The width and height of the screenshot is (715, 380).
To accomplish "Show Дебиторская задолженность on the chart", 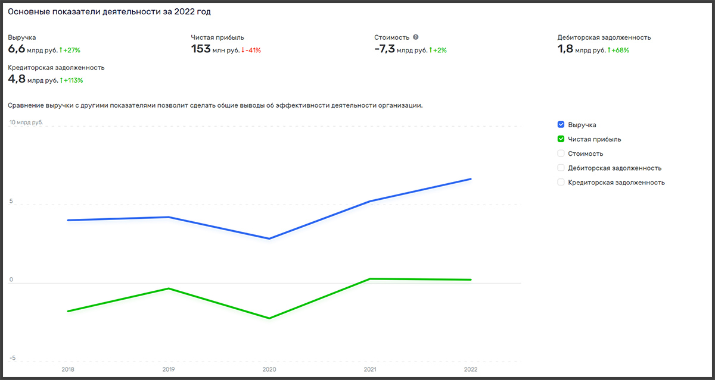I will (x=561, y=168).
